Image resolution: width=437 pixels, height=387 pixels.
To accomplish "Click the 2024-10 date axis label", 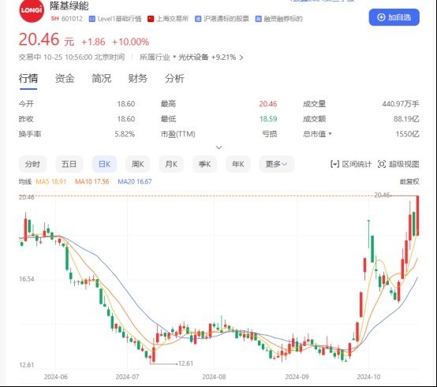I will point(368,377).
